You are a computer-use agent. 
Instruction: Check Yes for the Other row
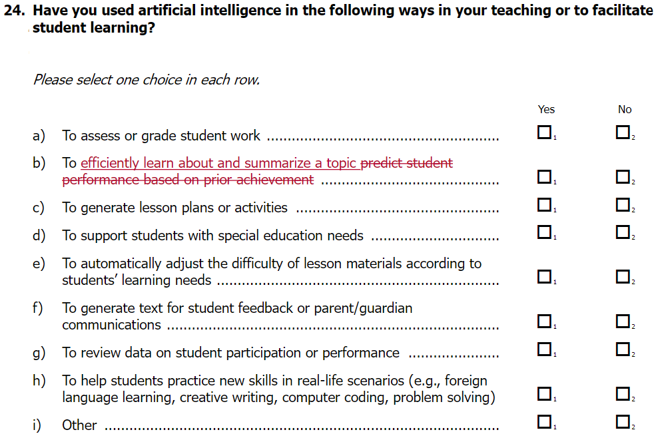(545, 421)
